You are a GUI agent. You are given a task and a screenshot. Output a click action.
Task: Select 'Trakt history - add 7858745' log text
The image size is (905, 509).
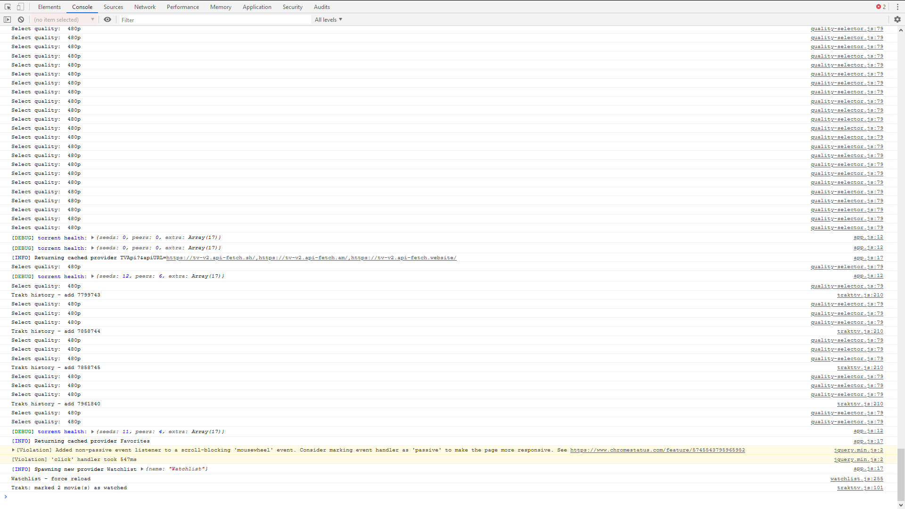56,368
